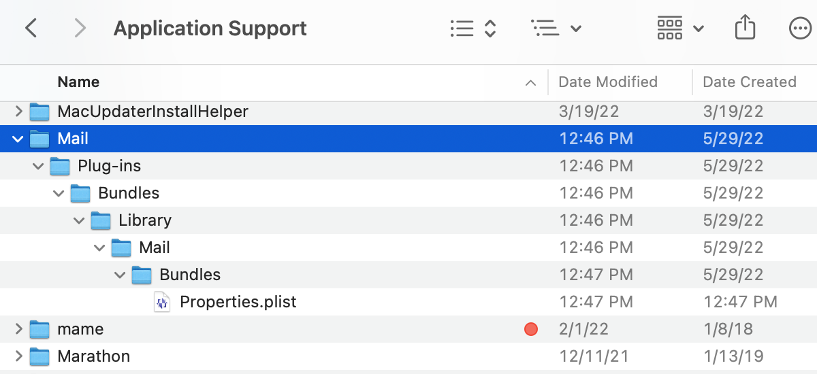Sort by the Name column header
Viewport: 817px width, 374px height.
tap(78, 82)
